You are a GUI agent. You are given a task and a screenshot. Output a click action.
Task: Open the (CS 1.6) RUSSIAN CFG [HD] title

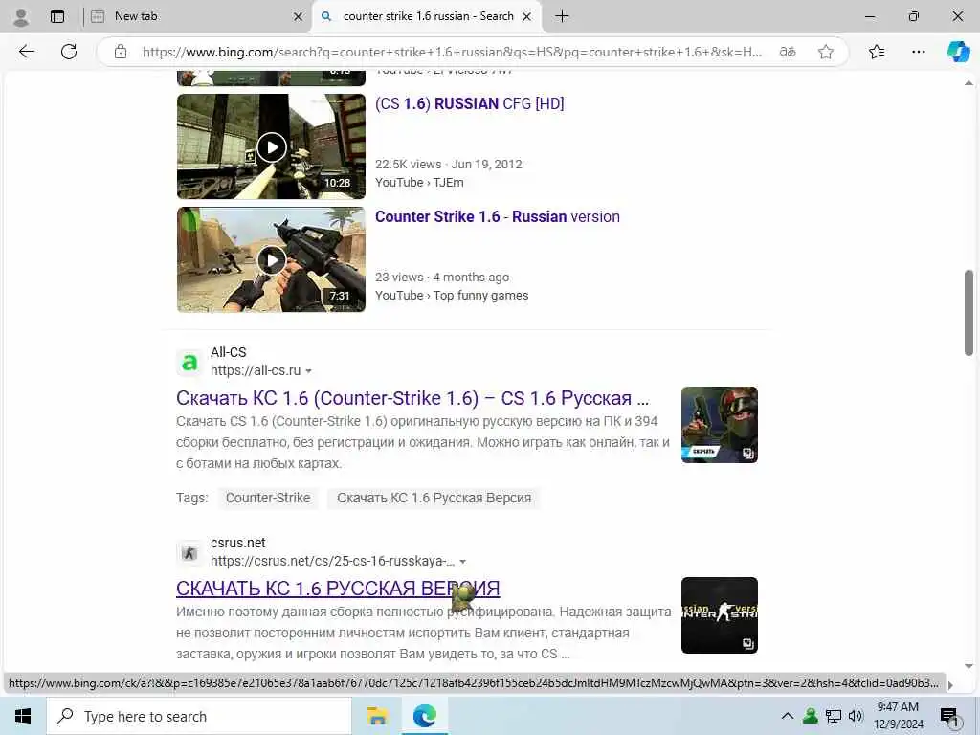[x=469, y=103]
